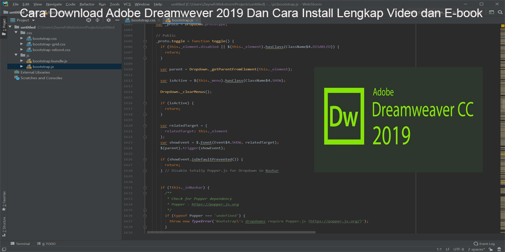Click the bootstrap-reboot.css file icon
Screen dimensions: 505x252
[29, 50]
